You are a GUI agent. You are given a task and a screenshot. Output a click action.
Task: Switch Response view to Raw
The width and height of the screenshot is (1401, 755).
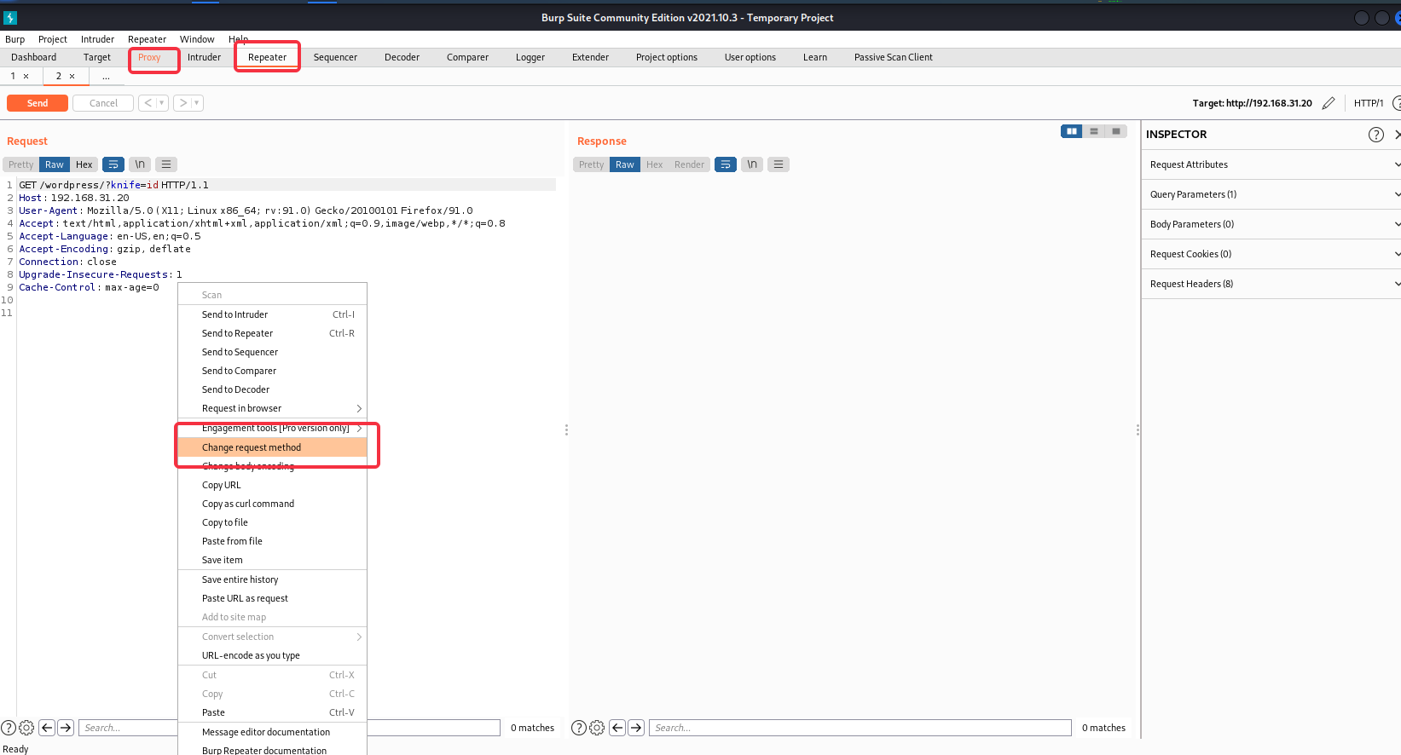[625, 164]
